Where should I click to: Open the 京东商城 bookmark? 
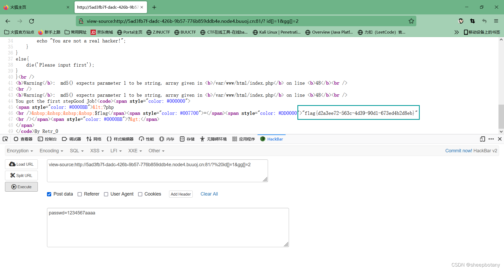point(102,32)
